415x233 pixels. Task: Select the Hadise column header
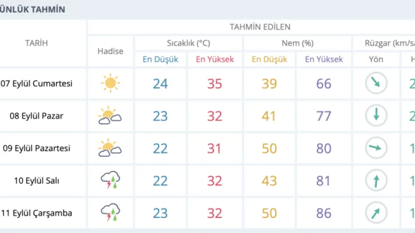coord(110,51)
